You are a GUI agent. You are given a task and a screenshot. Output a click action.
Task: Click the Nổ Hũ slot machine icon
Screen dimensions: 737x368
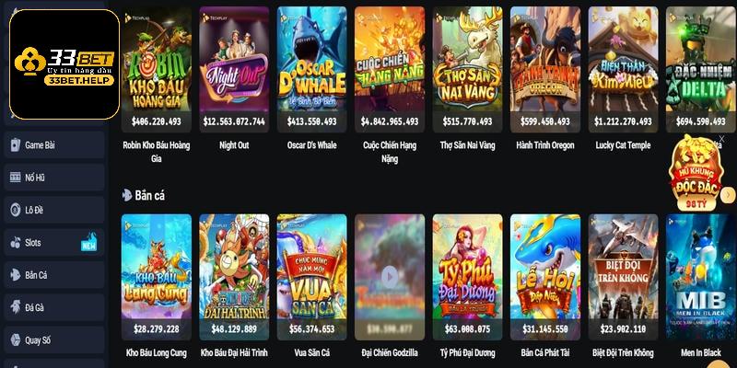pos(16,178)
